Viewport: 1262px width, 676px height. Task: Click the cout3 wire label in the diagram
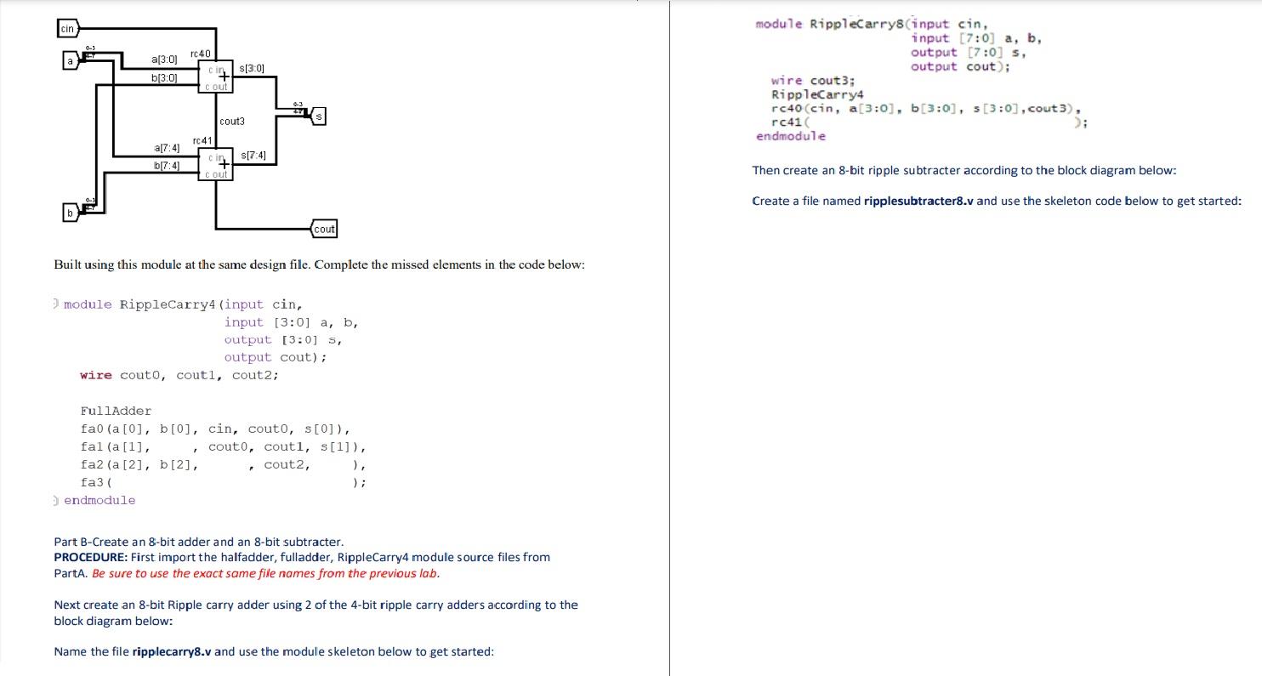pyautogui.click(x=231, y=121)
